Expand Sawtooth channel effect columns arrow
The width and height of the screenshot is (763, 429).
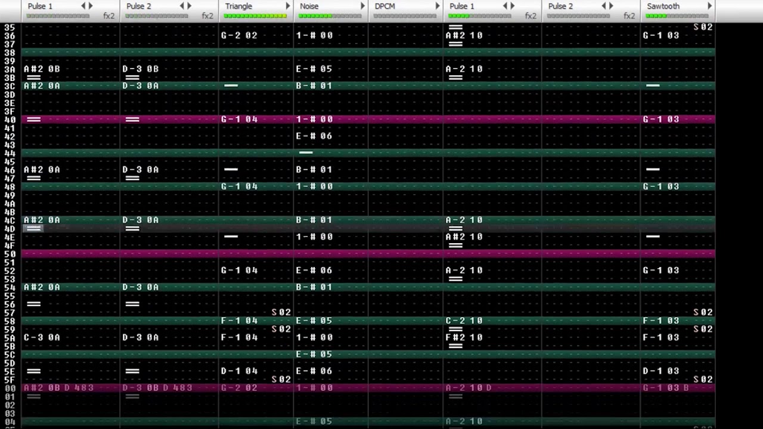pos(709,6)
